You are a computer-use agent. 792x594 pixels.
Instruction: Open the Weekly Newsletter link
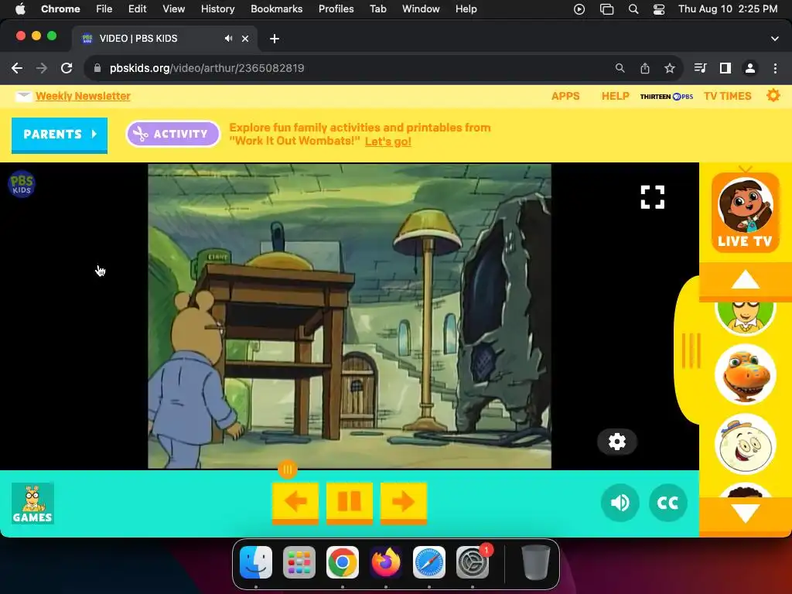click(x=83, y=96)
